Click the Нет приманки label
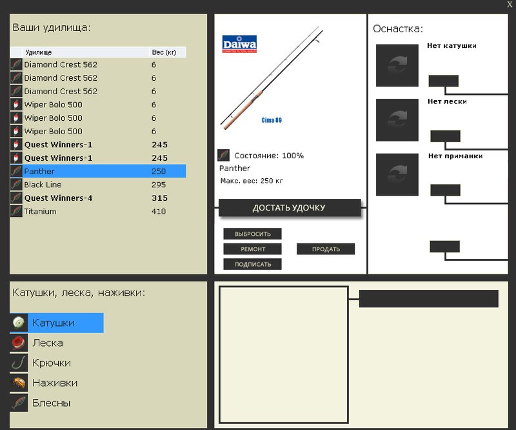 (455, 156)
